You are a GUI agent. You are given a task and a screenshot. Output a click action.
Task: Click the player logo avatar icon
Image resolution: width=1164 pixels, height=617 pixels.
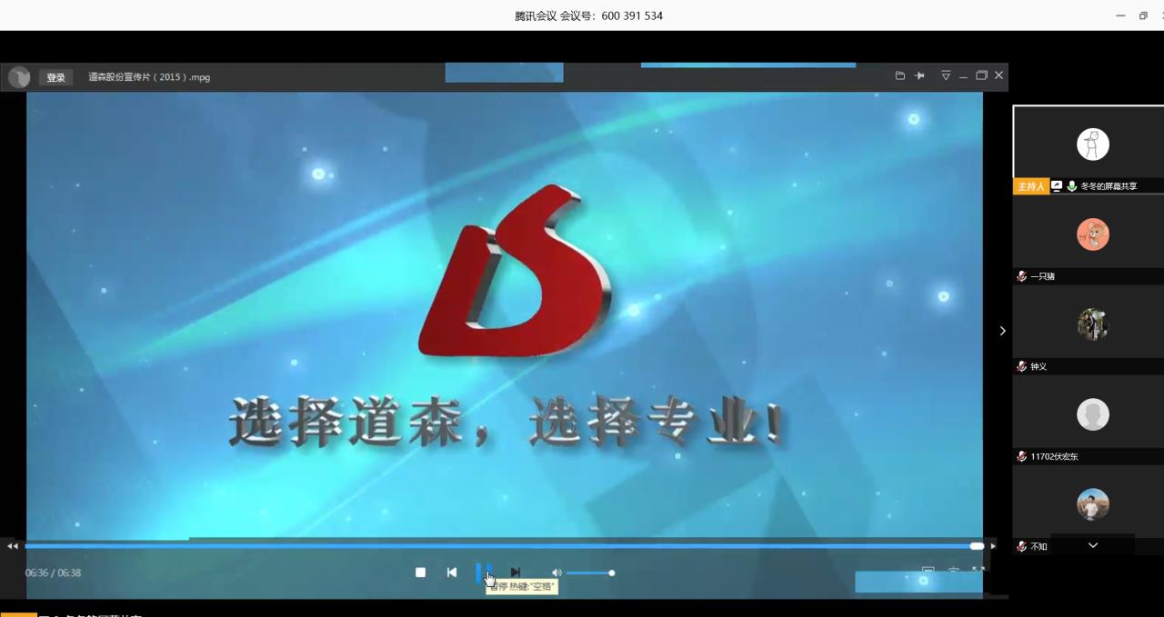(x=19, y=77)
